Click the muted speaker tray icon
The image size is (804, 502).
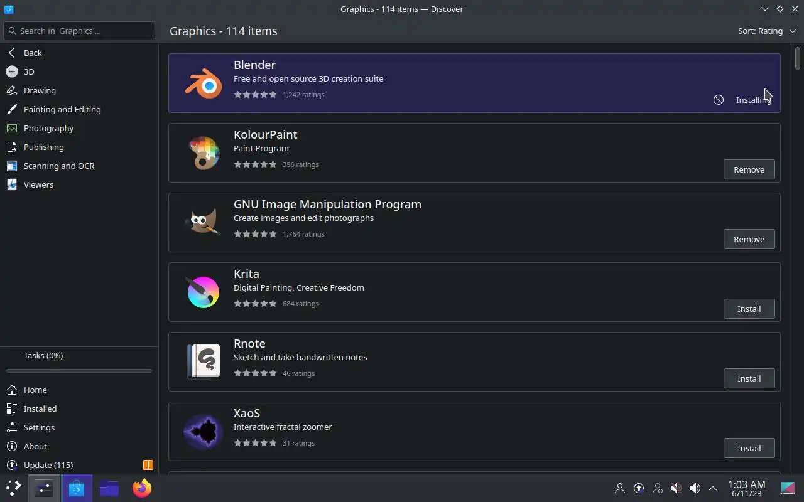click(676, 488)
